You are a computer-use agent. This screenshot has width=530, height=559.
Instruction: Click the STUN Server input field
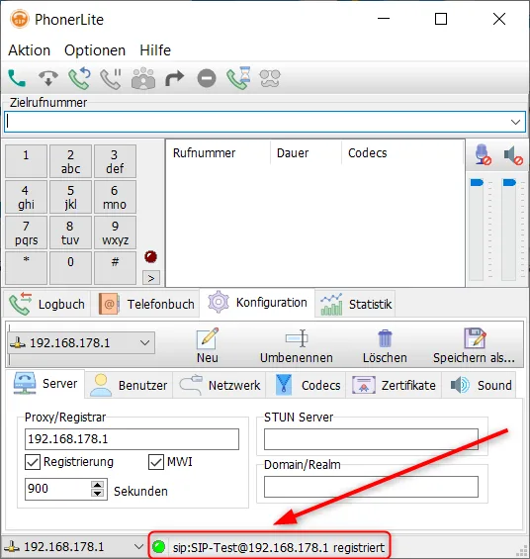pyautogui.click(x=371, y=439)
